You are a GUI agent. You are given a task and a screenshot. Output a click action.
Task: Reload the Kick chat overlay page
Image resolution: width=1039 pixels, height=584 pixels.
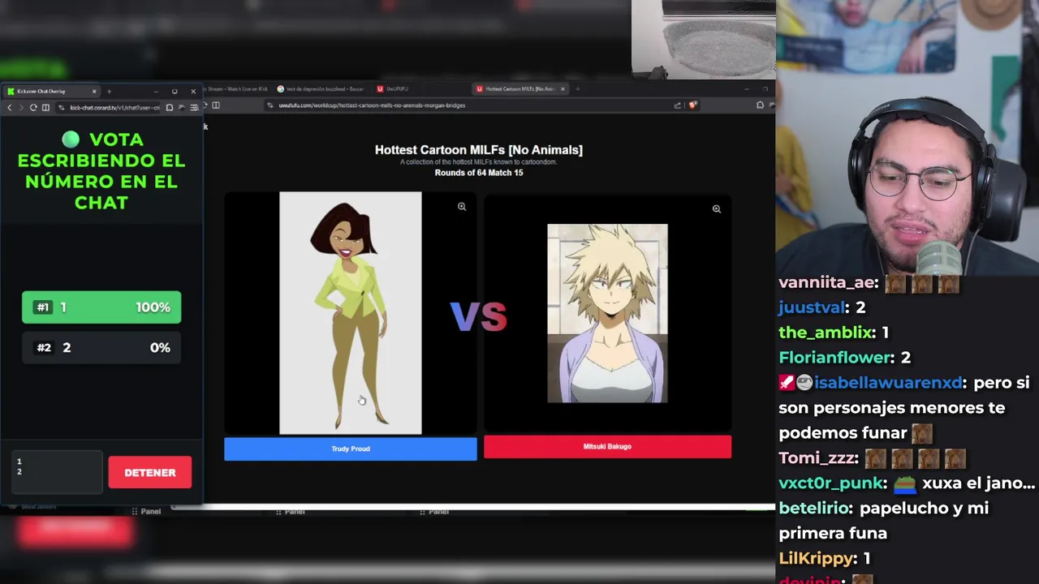33,107
